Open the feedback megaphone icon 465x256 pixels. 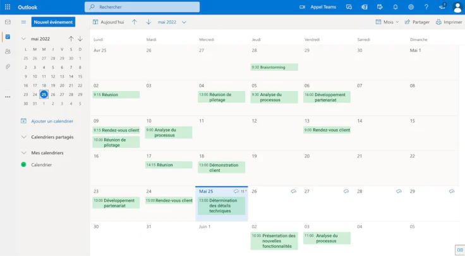pos(442,6)
